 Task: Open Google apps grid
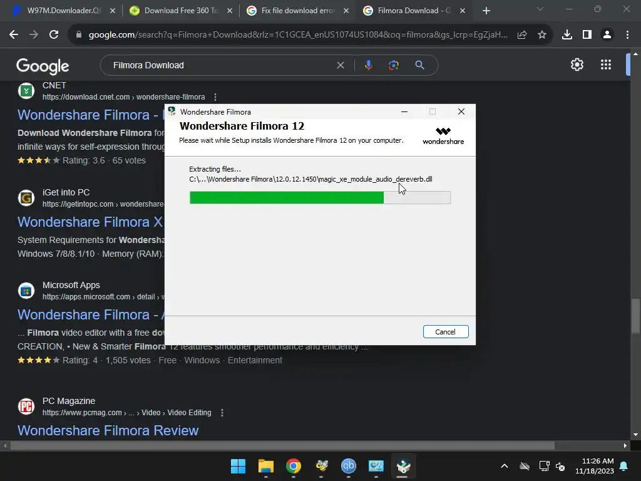click(606, 65)
